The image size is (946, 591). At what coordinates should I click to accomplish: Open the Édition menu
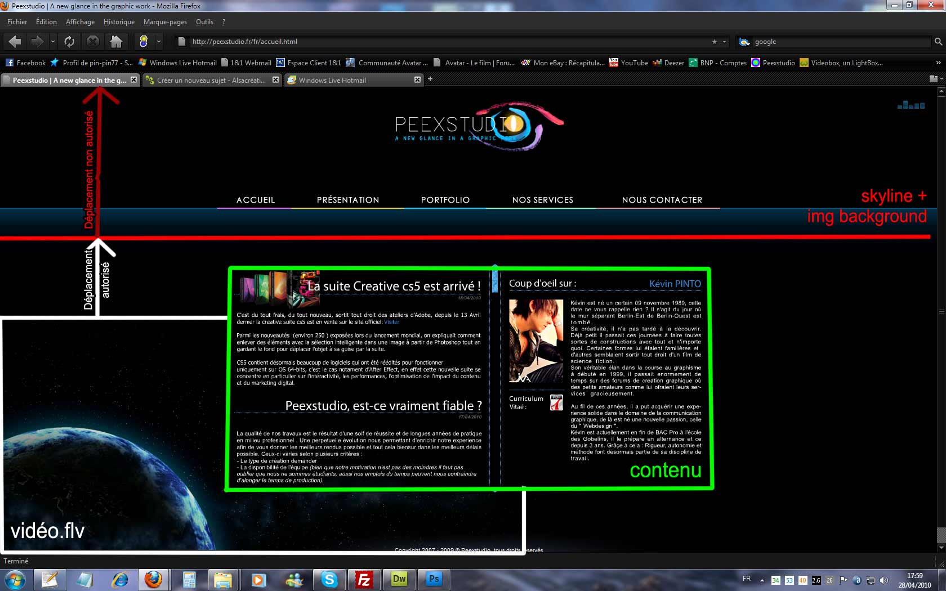pos(46,22)
